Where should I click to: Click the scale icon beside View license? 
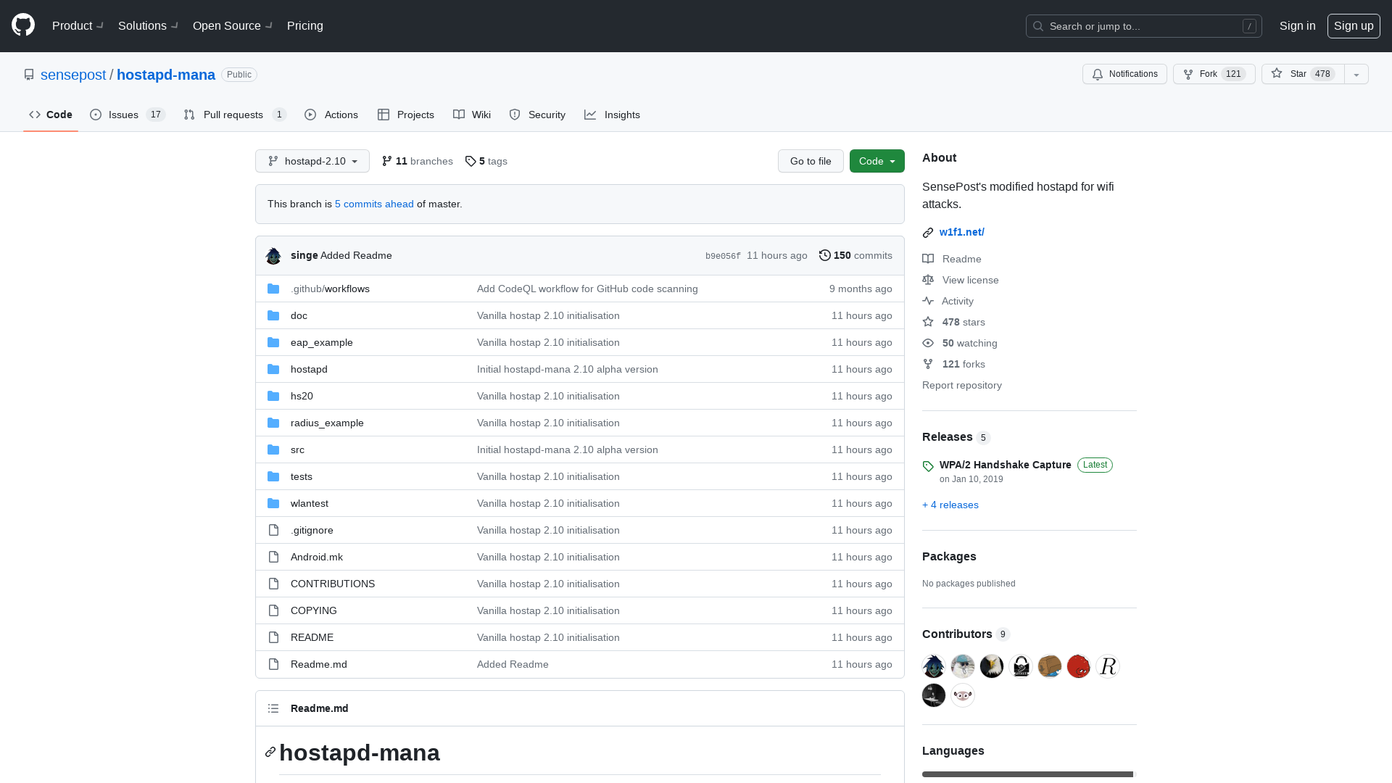click(x=928, y=280)
